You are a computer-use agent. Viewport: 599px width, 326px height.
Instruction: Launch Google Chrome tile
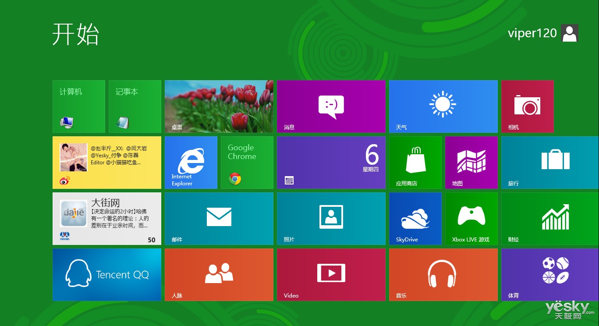(247, 163)
